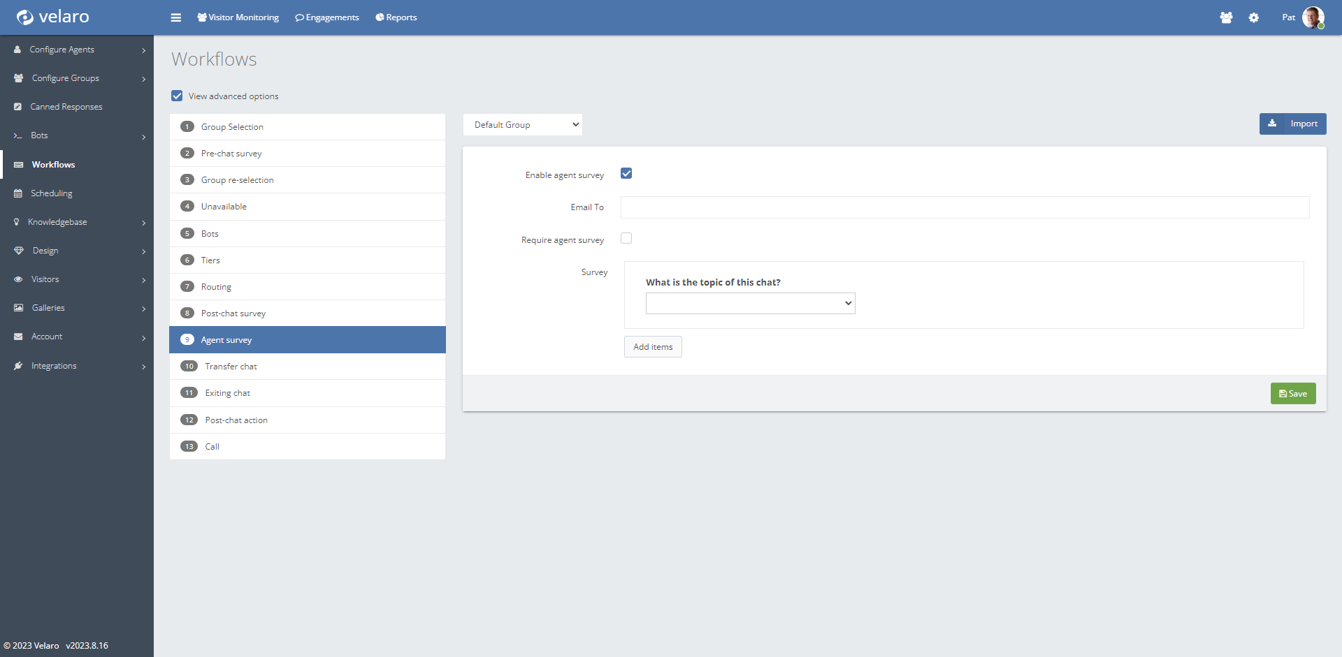Open the Default Group dropdown
This screenshot has width=1342, height=657.
tap(522, 125)
